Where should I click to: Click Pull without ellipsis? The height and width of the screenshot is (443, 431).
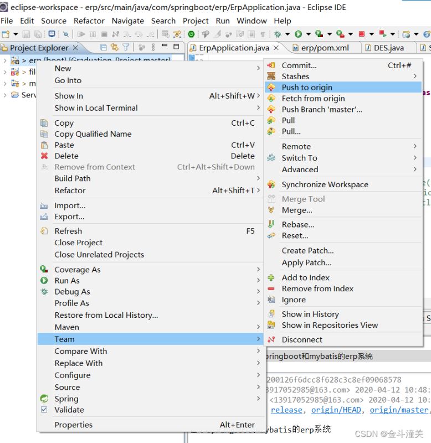[343, 120]
